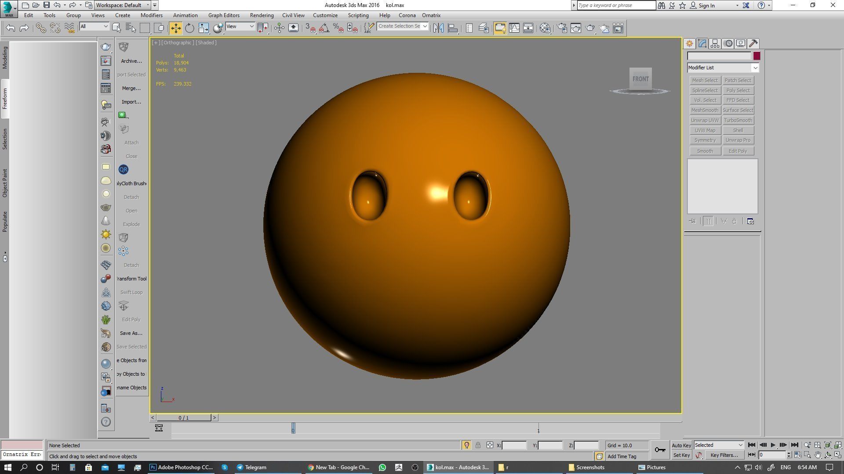
Task: Click the Edit Poly modifier button
Action: tap(738, 151)
